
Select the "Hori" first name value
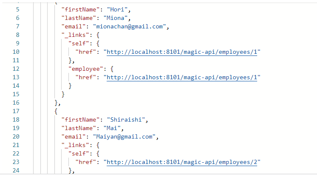pyautogui.click(x=117, y=10)
